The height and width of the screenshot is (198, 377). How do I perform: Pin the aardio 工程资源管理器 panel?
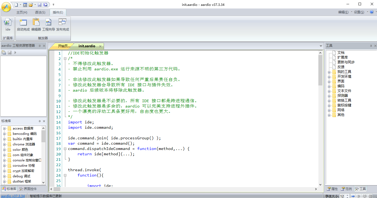pyautogui.click(x=40, y=46)
